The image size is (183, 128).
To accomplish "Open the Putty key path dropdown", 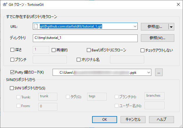I will tap(148, 72).
